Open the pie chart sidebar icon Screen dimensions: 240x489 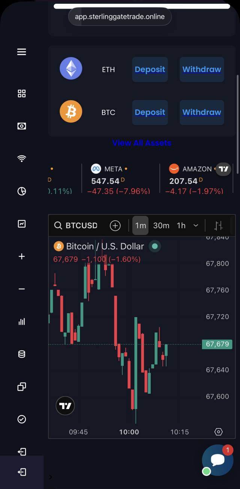tap(22, 191)
